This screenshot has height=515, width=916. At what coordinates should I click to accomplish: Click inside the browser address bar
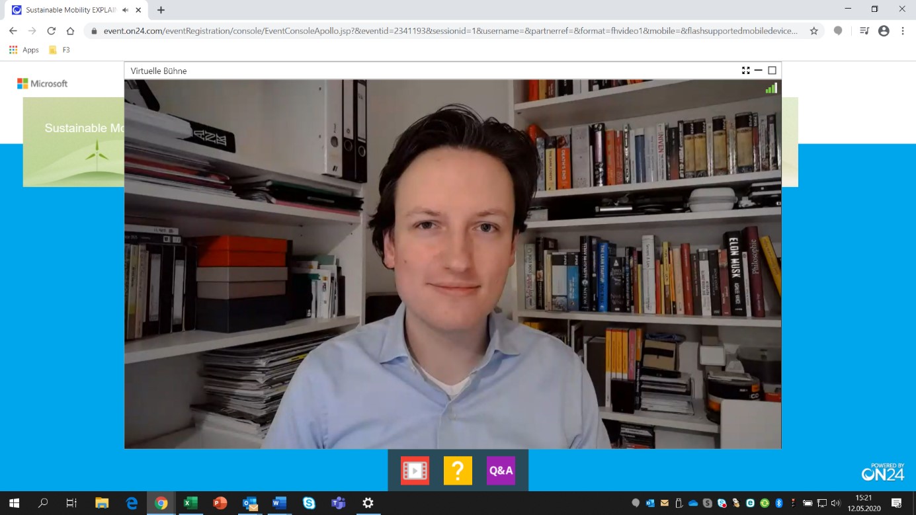tap(397, 30)
